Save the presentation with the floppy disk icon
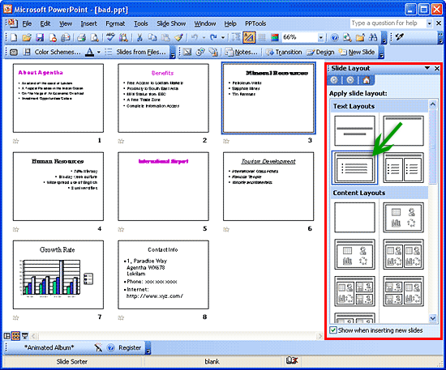Screen dimensions: 446x370 (x=40, y=37)
